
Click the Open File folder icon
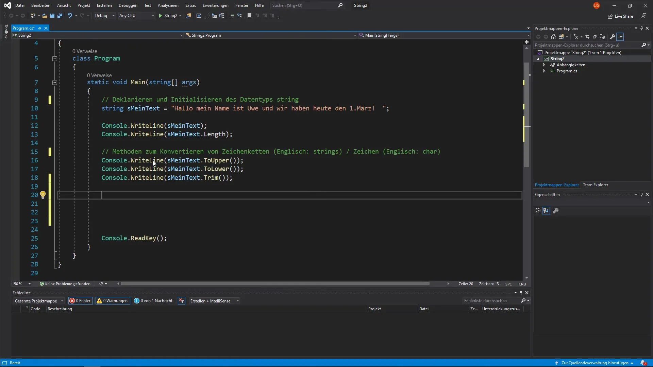pyautogui.click(x=45, y=16)
